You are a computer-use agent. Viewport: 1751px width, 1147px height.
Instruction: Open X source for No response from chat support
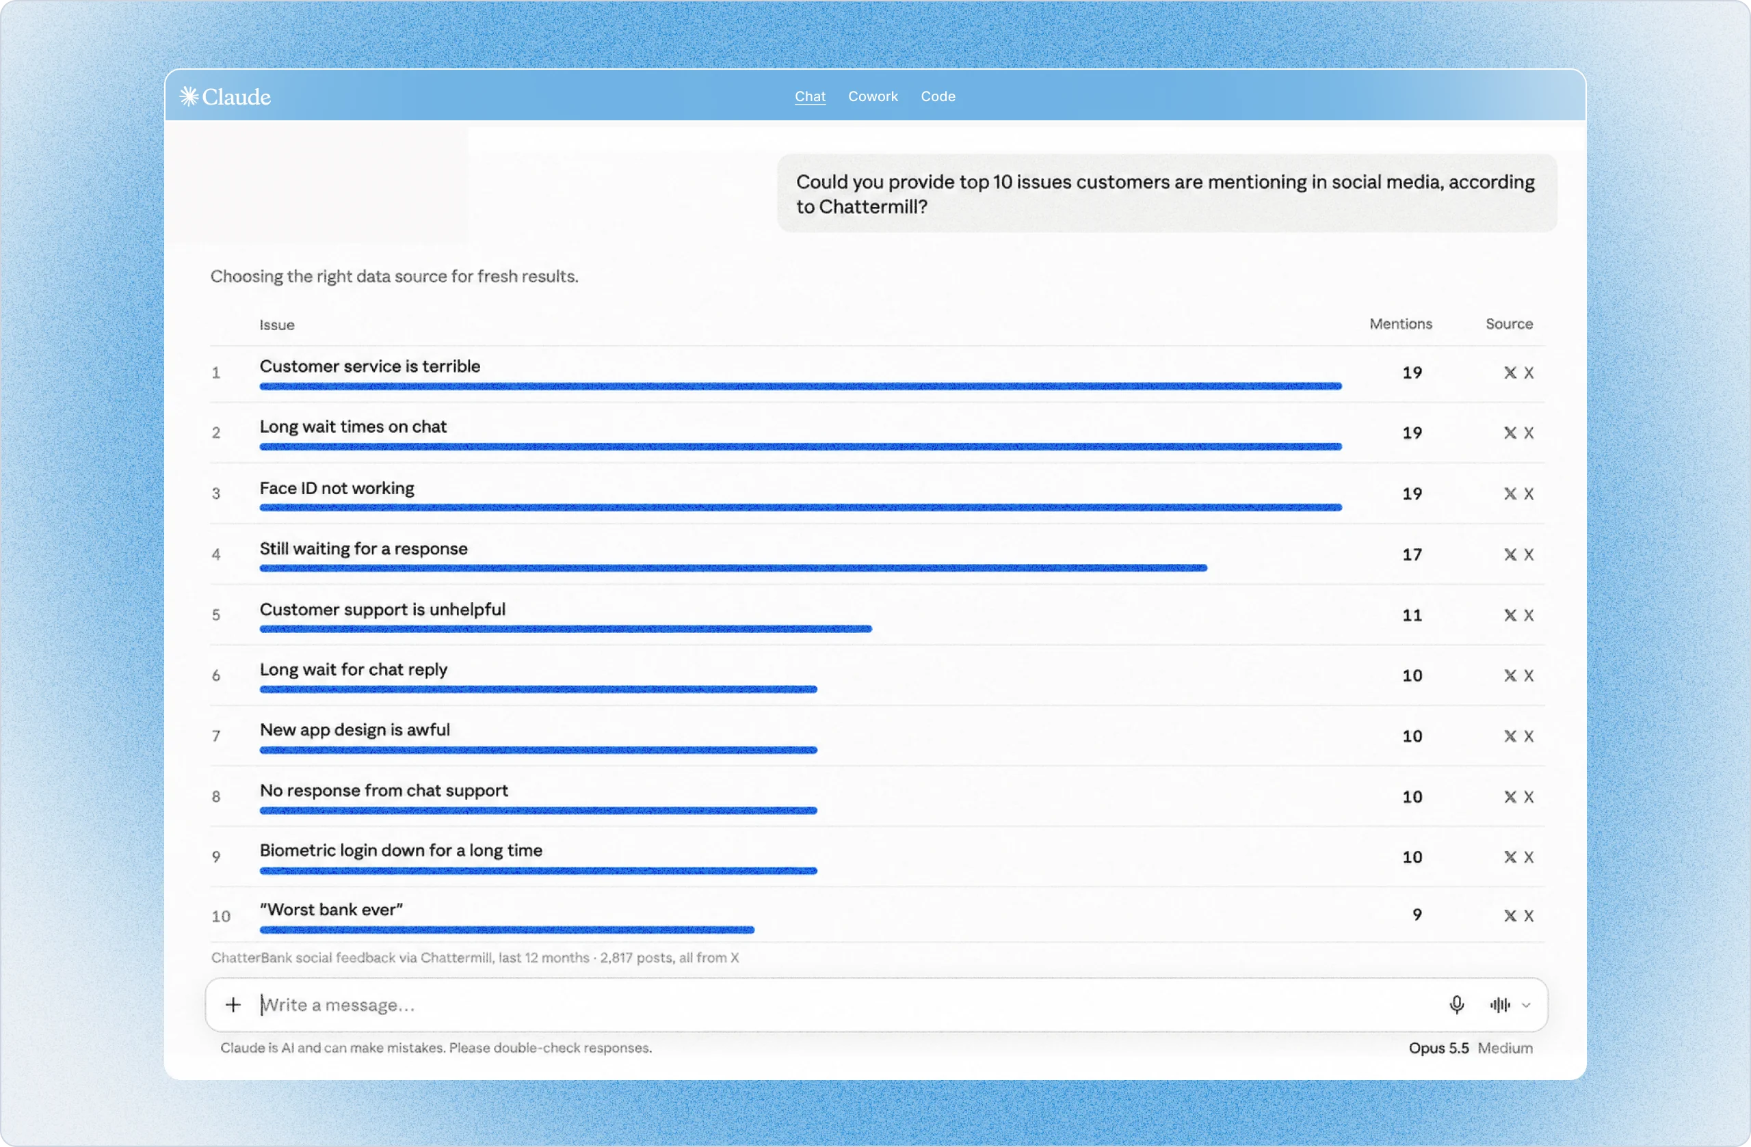(x=1518, y=797)
